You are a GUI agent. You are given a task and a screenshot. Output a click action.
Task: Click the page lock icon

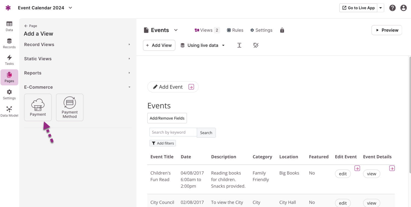(x=282, y=30)
